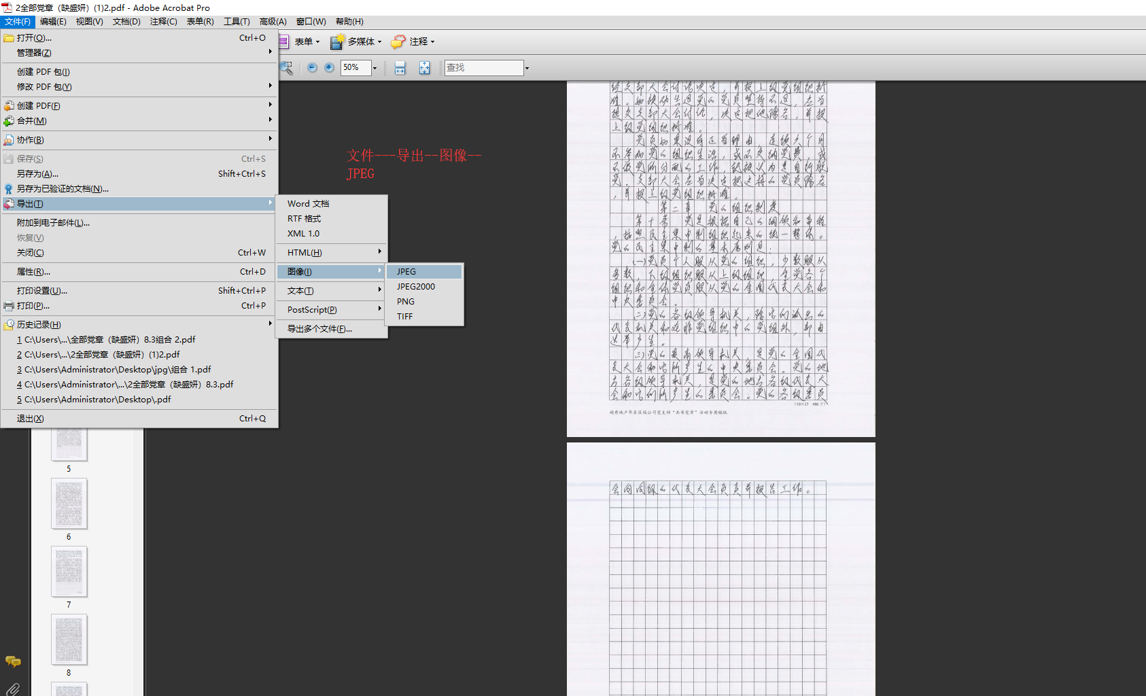This screenshot has width=1146, height=696.
Task: Open the Comment (注释) toolbar button
Action: pos(413,41)
